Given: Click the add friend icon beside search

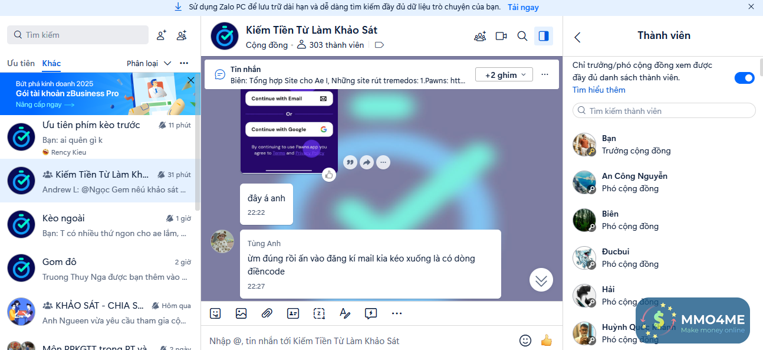Looking at the screenshot, I should pyautogui.click(x=161, y=35).
